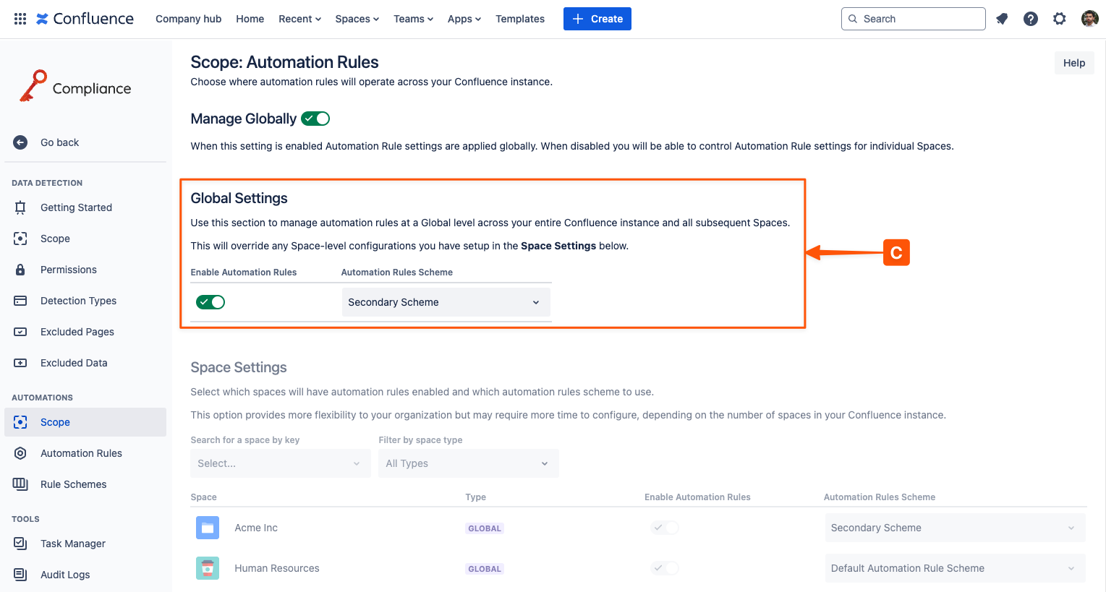The width and height of the screenshot is (1106, 592).
Task: Open the settings gear icon
Action: (x=1060, y=19)
